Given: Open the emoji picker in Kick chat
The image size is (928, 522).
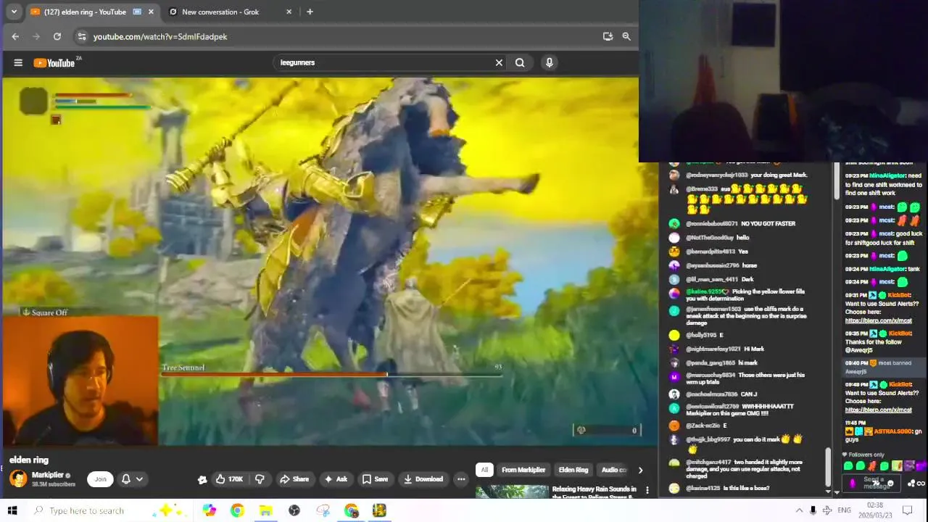Looking at the screenshot, I should (x=890, y=483).
